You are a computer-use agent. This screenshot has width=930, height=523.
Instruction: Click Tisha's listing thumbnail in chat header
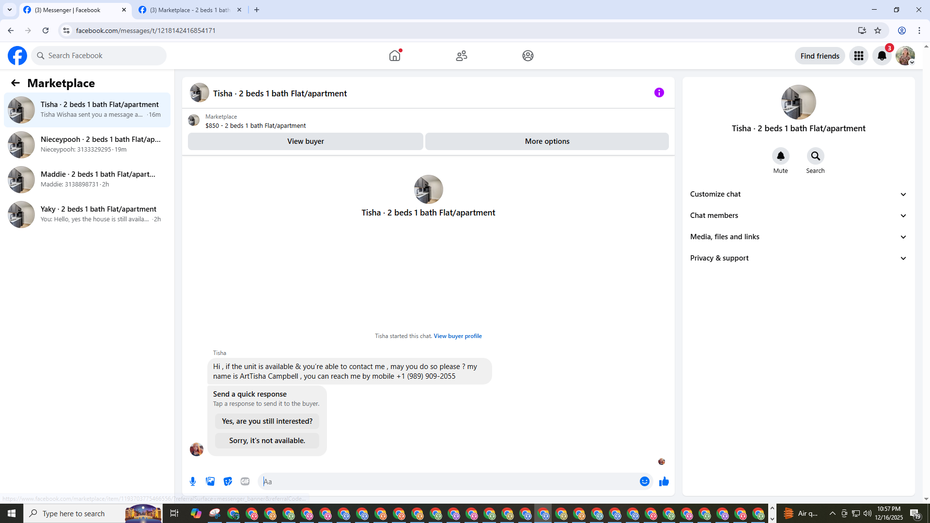(x=200, y=92)
